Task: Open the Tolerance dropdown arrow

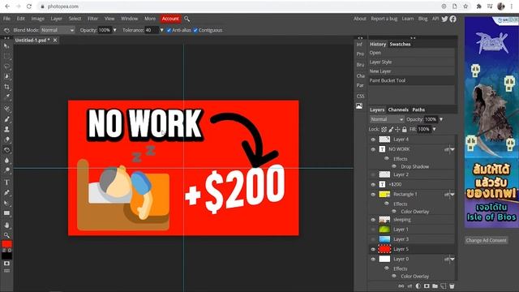Action: point(161,30)
